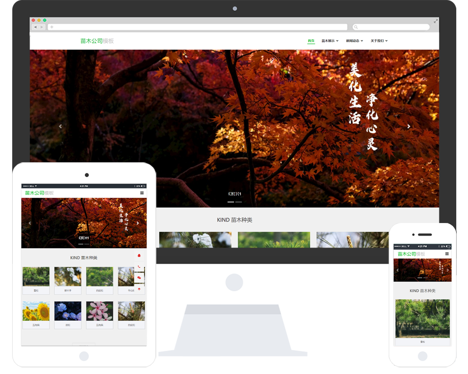Click the 幻灯片1 caption on desktop slide
The image size is (468, 374).
tap(234, 194)
